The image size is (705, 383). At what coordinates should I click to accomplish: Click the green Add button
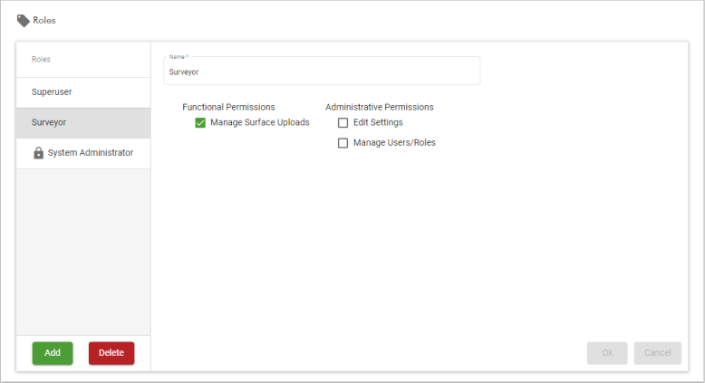(53, 353)
